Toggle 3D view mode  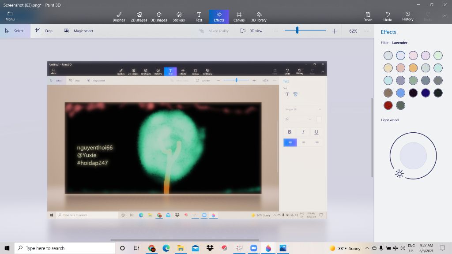coord(251,31)
